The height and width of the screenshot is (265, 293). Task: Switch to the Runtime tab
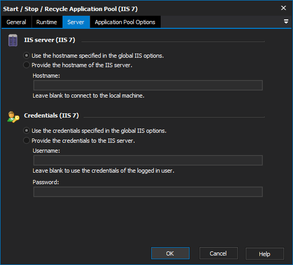pos(47,22)
